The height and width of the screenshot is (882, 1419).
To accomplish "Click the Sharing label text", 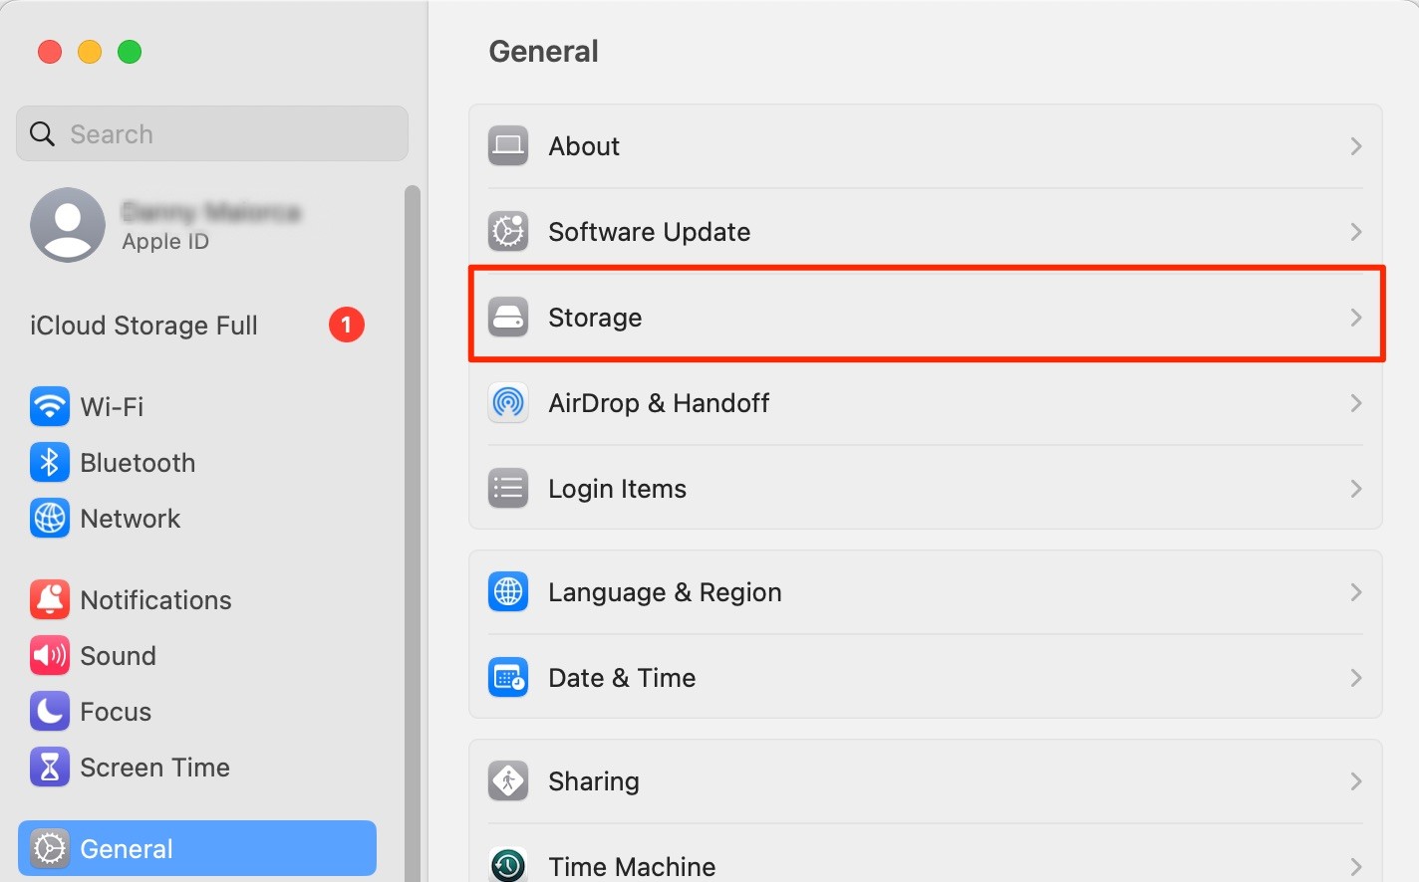I will click(x=594, y=781).
